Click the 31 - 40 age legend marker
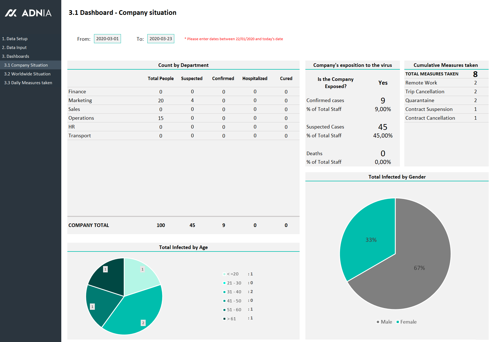This screenshot has width=492, height=342. point(224,292)
